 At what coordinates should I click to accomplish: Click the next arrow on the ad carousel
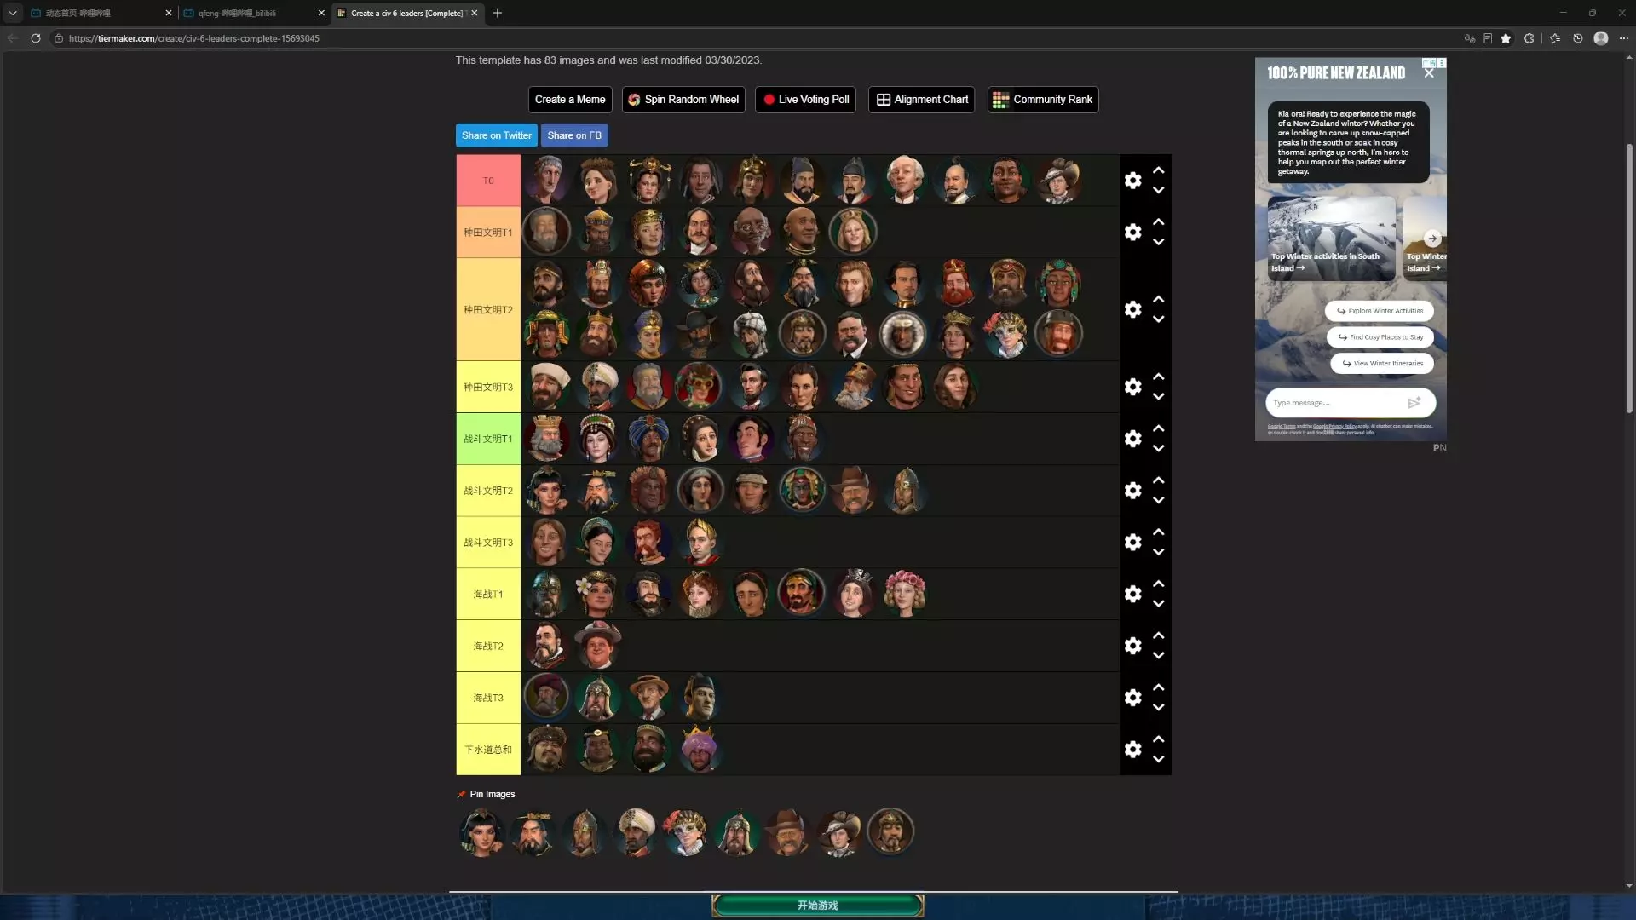[x=1432, y=239]
